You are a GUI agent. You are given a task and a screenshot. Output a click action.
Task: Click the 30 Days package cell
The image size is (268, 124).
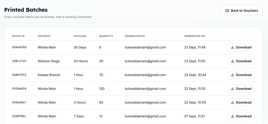point(80,48)
